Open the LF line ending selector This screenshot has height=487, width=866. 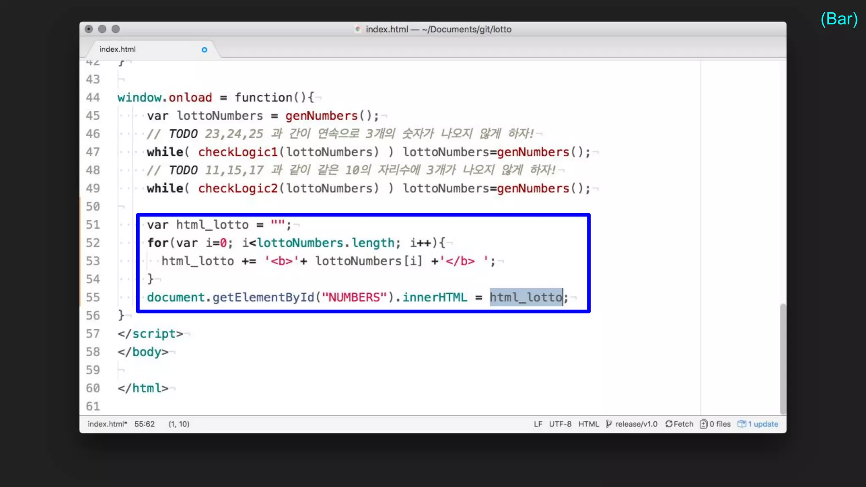click(537, 424)
